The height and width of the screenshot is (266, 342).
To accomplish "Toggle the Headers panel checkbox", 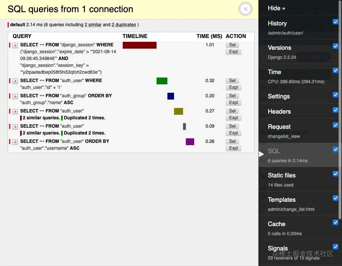I will point(336,110).
